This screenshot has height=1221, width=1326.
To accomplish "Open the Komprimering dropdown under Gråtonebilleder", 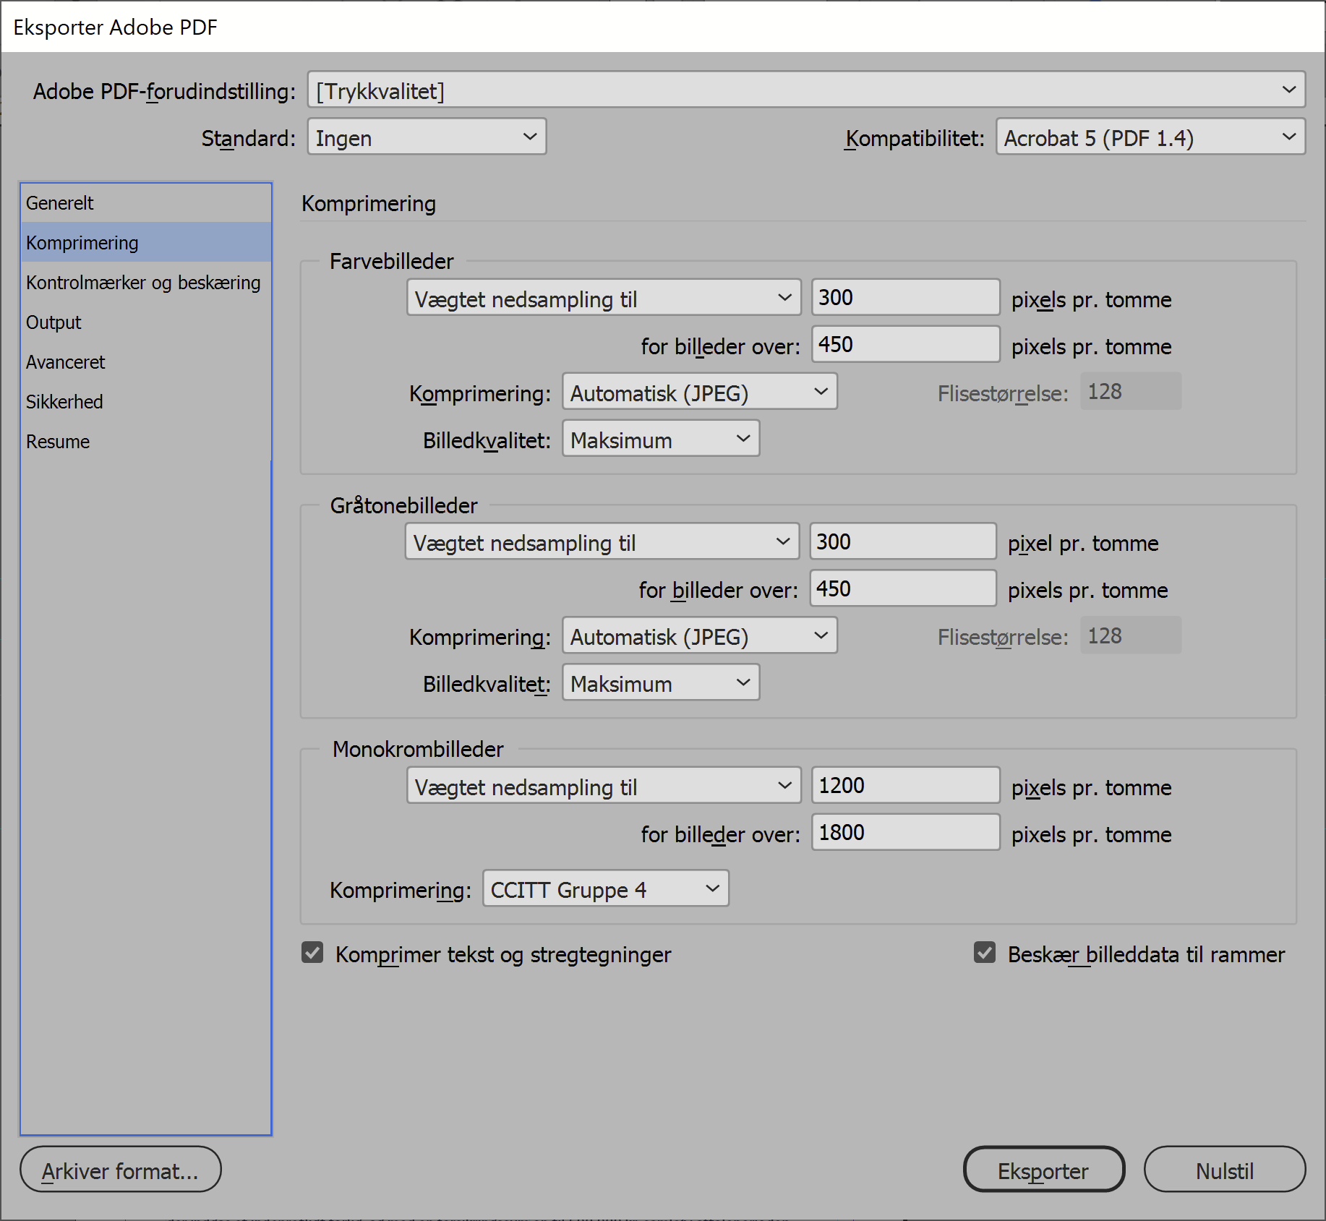I will coord(698,635).
